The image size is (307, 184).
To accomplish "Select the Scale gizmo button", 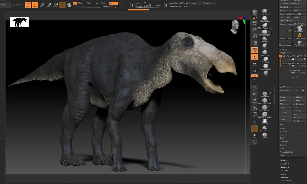I will (x=49, y=5).
